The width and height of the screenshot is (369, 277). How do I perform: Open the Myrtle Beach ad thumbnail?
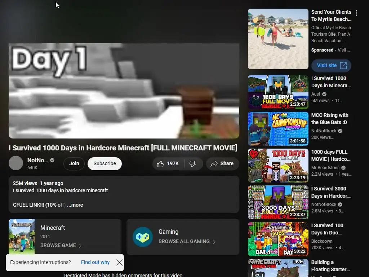[x=278, y=39]
